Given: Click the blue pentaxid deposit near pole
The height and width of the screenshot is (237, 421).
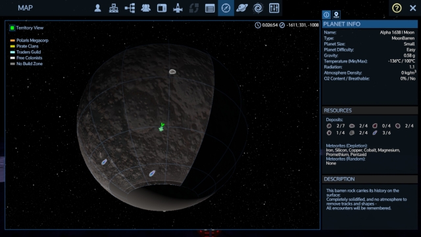Looking at the screenshot, I should pos(152,173).
